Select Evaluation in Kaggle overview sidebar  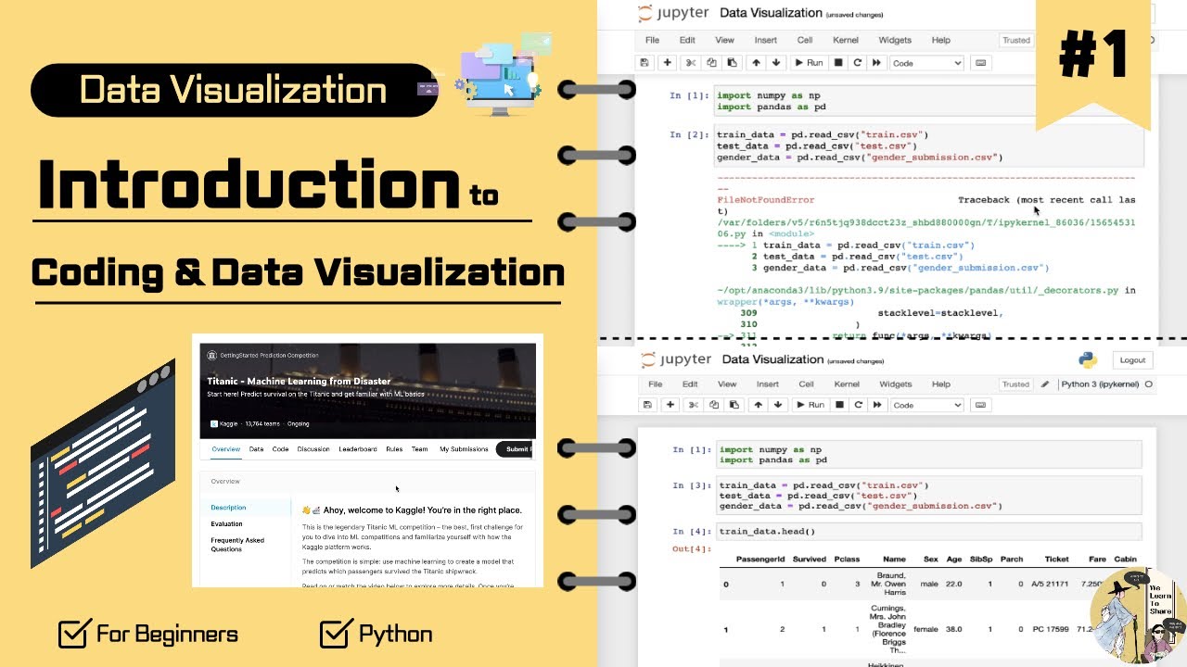click(226, 524)
